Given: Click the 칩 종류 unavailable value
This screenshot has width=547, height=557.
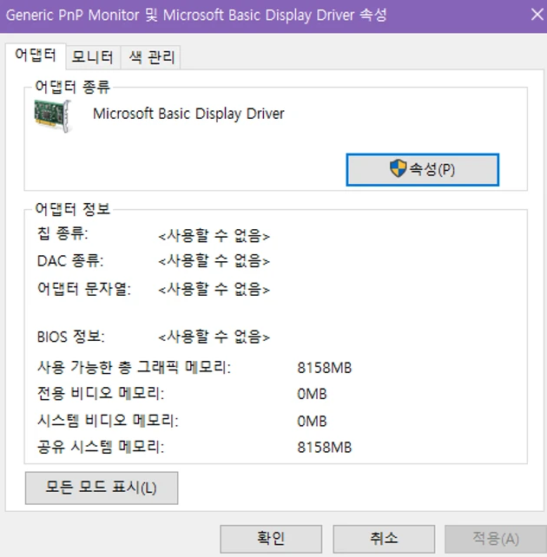Looking at the screenshot, I should pos(214,235).
